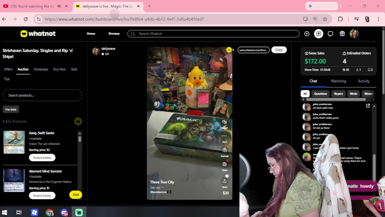The height and width of the screenshot is (217, 385).
Task: Switch to the Watching tab
Action: point(338,81)
